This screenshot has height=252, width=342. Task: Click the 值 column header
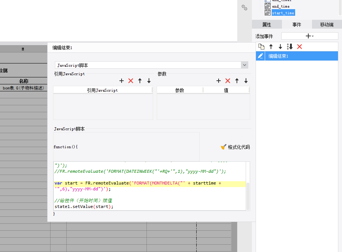226,90
